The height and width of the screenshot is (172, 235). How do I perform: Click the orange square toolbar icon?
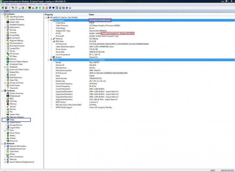click(46, 8)
